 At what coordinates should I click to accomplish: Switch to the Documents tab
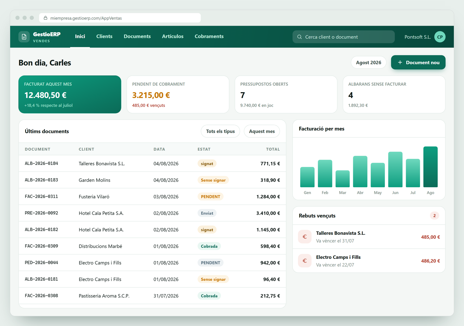pyautogui.click(x=137, y=37)
